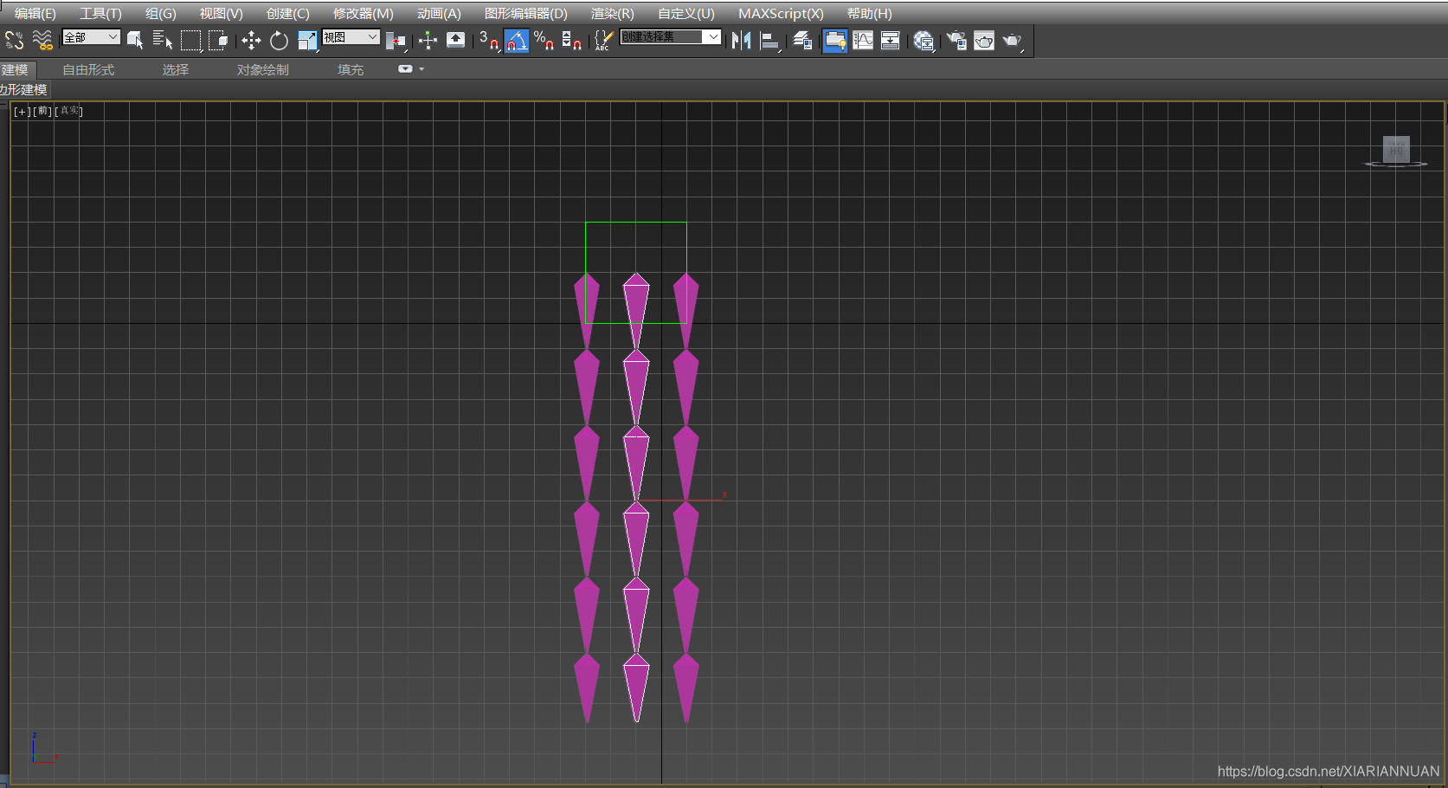Open the 帮助(H) menu

pyautogui.click(x=870, y=14)
